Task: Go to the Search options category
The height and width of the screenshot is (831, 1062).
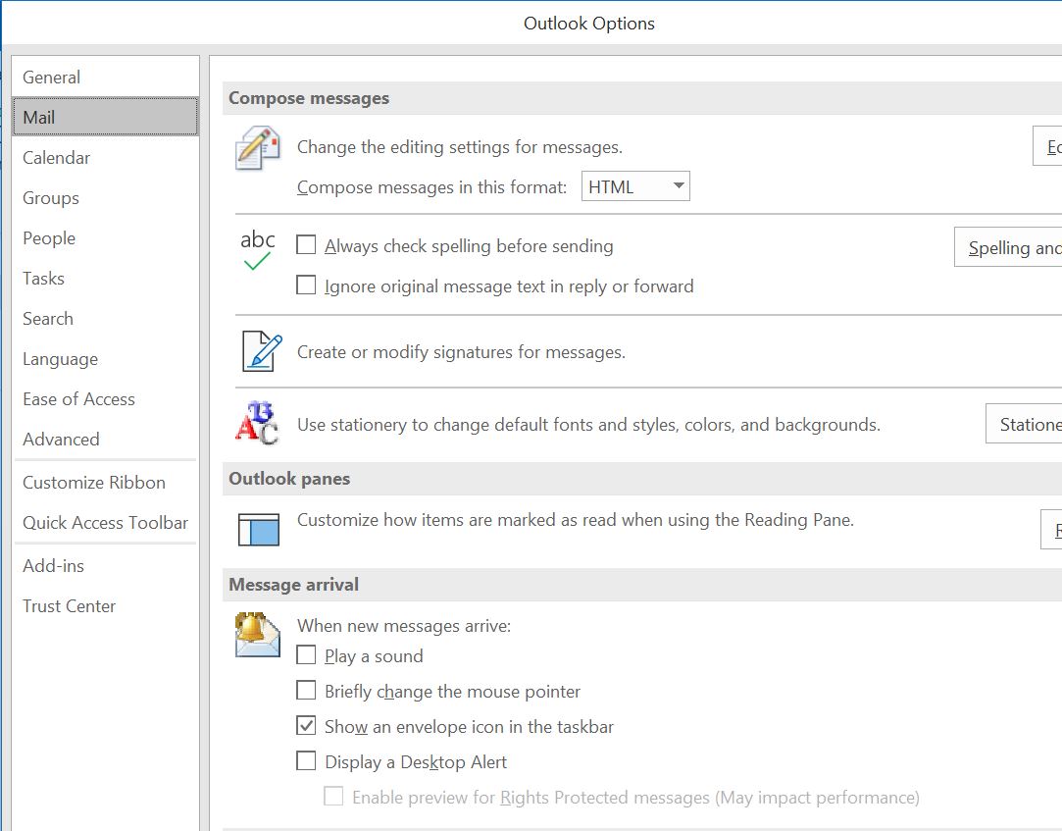Action: 106,319
